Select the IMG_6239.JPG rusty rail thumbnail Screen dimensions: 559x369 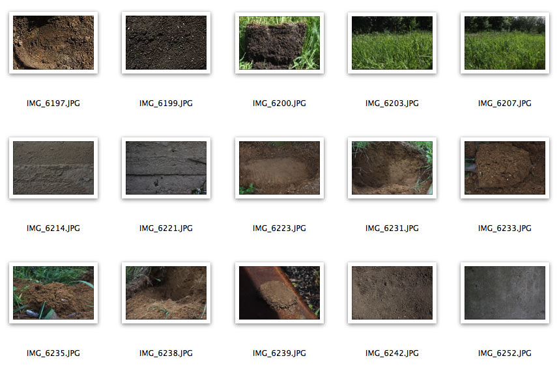279,293
